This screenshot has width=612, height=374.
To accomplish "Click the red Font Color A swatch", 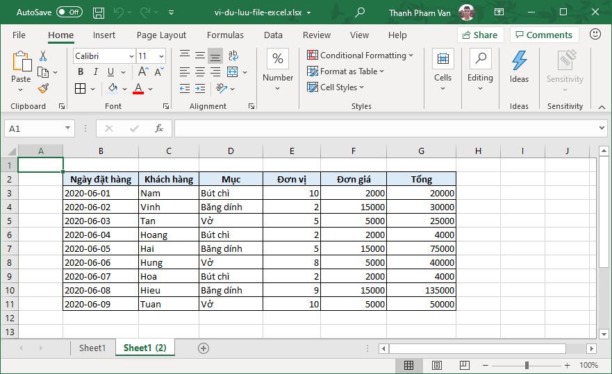I will 138,89.
